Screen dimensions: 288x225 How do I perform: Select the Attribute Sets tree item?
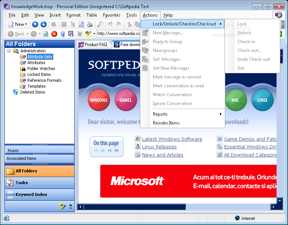(40, 57)
